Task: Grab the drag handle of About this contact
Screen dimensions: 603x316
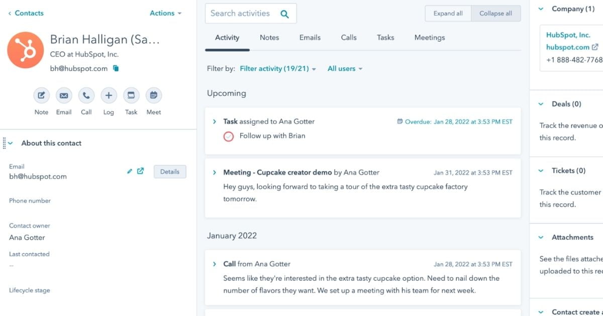Action: pos(4,143)
